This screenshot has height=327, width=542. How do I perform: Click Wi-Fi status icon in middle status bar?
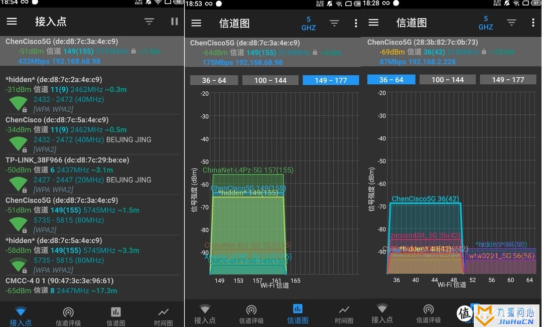tap(339, 4)
